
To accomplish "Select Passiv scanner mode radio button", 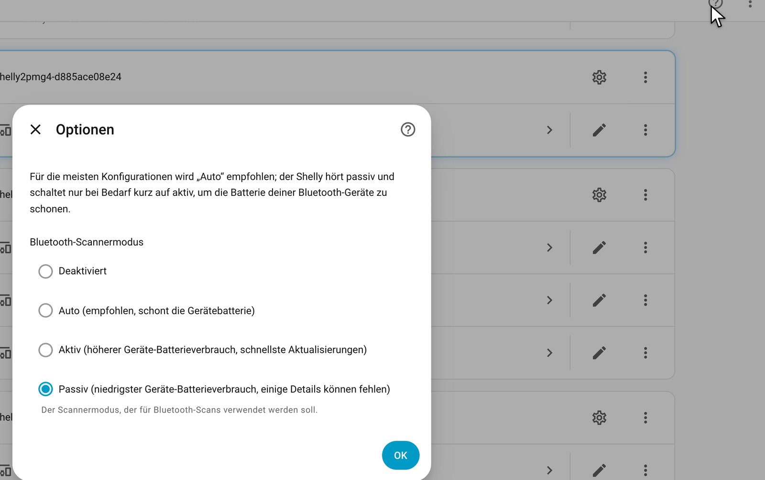I will 45,389.
